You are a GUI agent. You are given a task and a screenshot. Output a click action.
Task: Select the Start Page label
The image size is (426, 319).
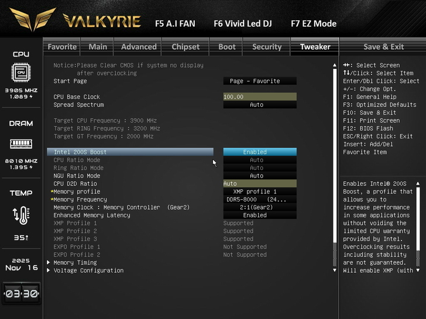click(x=70, y=81)
